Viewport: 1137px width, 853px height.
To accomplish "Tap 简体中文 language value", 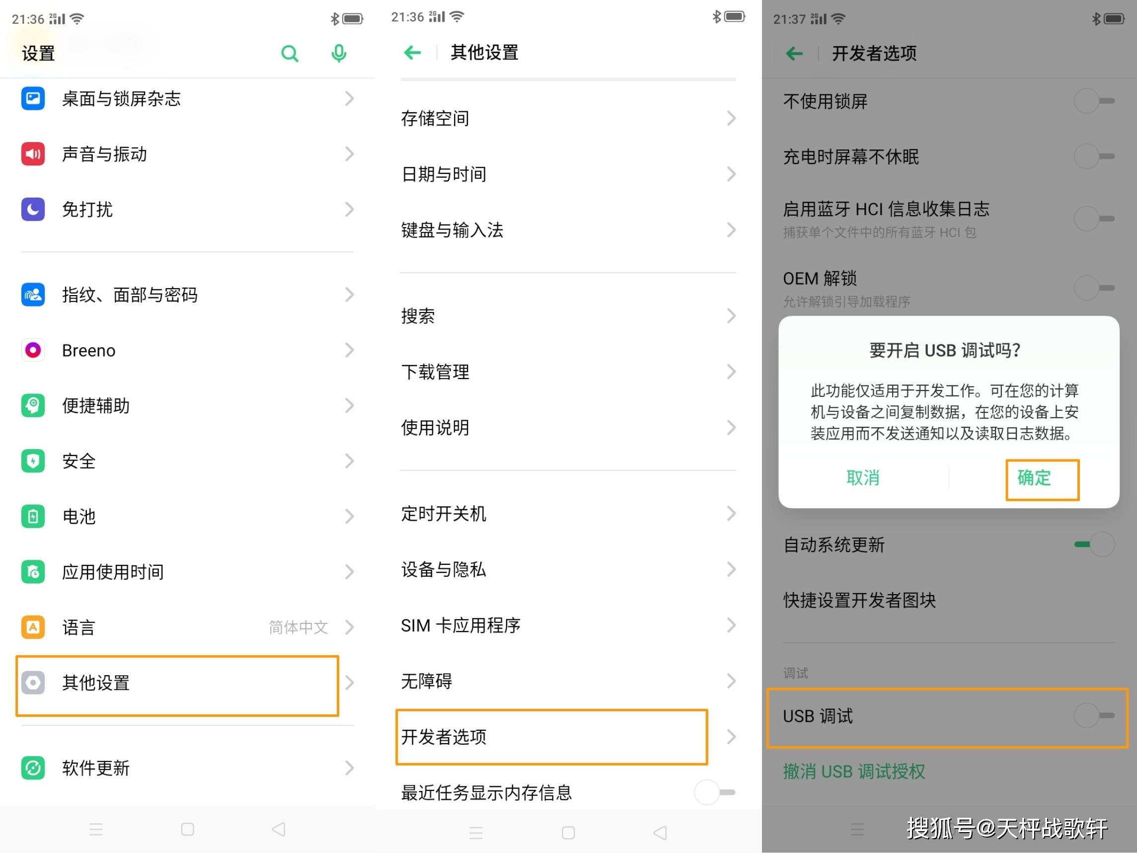I will 298,627.
